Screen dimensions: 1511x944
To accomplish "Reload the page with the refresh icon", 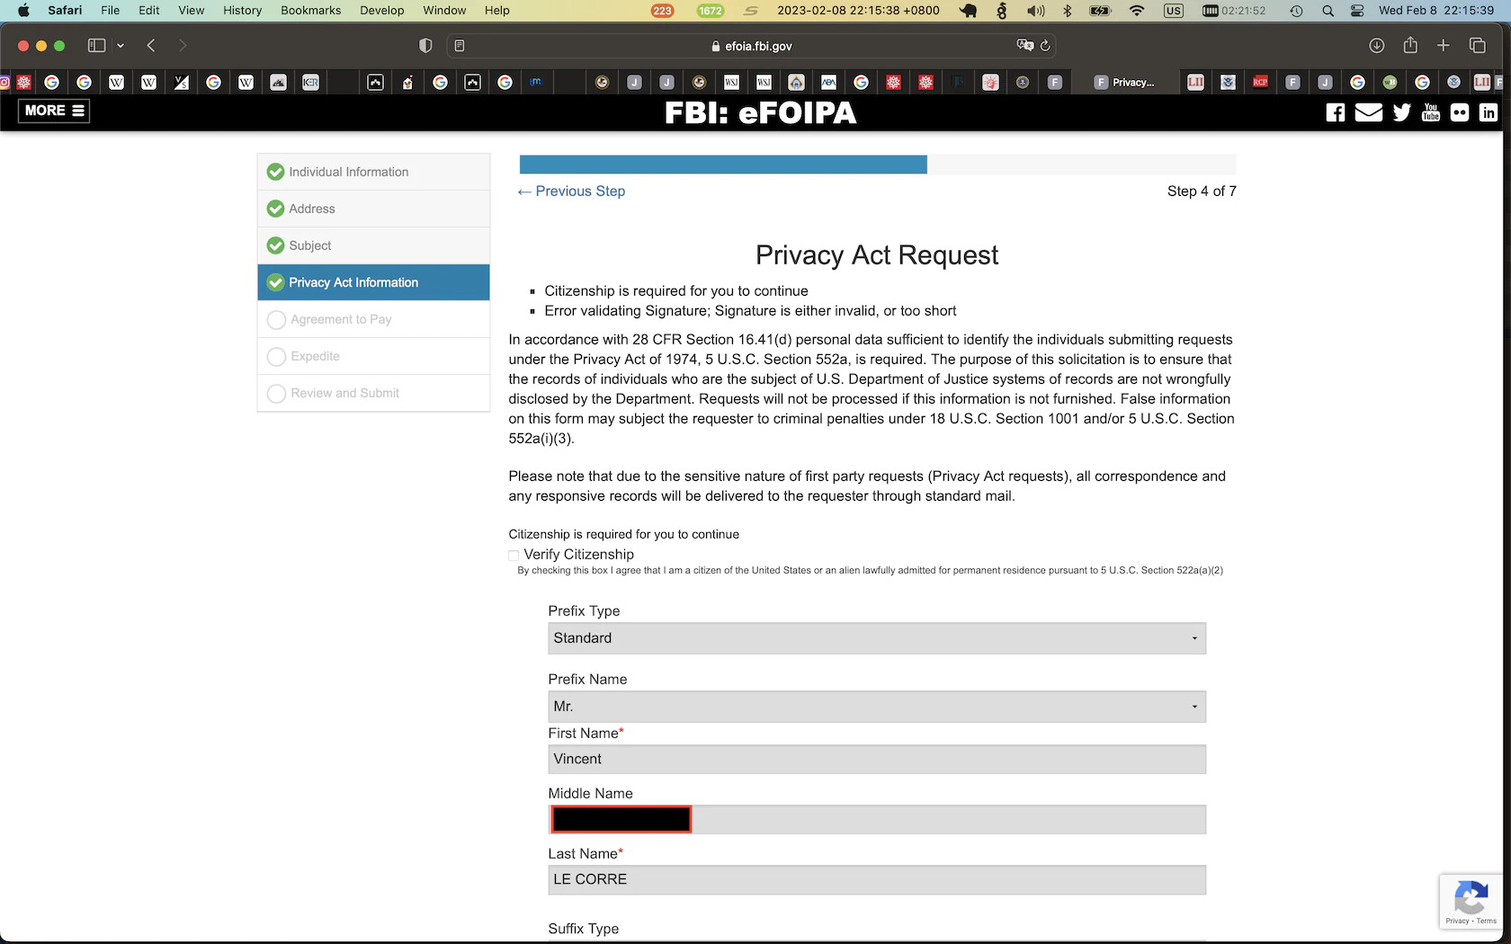I will [1045, 46].
